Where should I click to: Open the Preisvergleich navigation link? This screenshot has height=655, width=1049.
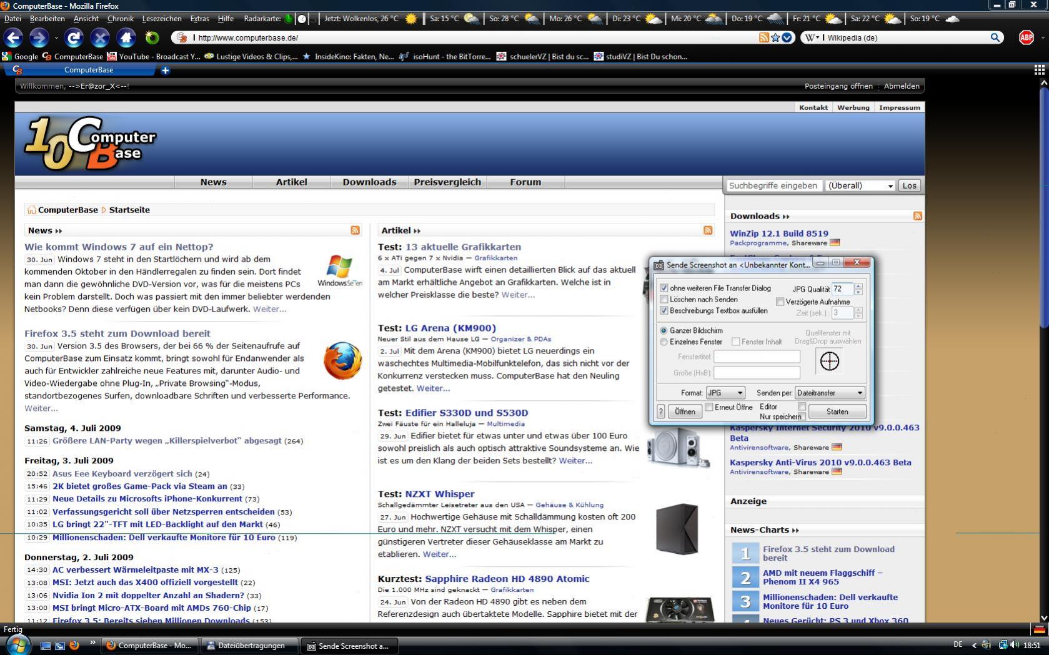[x=447, y=182]
